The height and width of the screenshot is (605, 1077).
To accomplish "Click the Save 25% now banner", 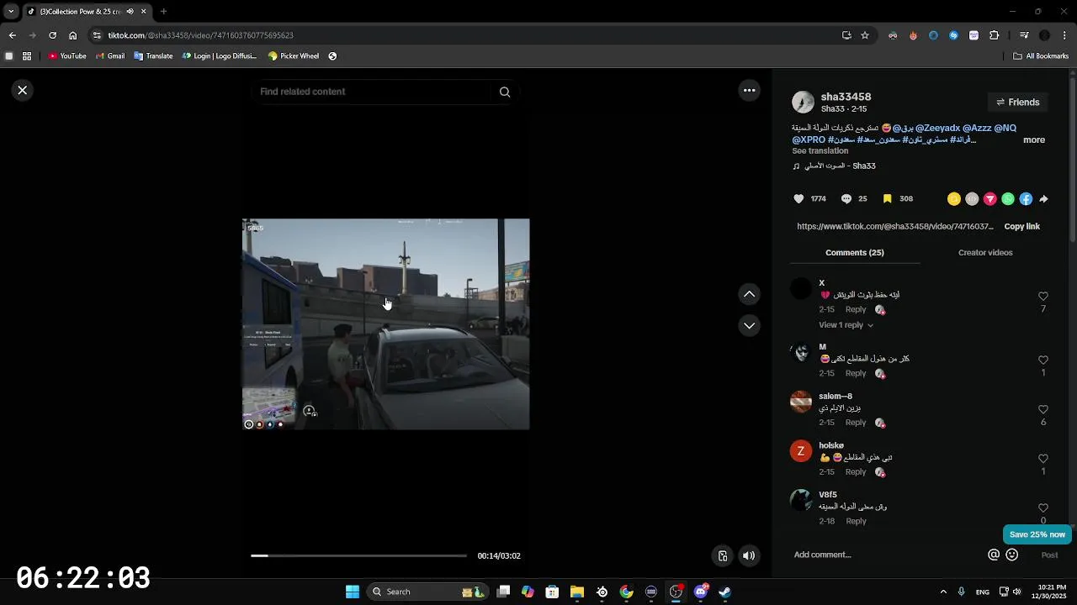I will pyautogui.click(x=1037, y=534).
